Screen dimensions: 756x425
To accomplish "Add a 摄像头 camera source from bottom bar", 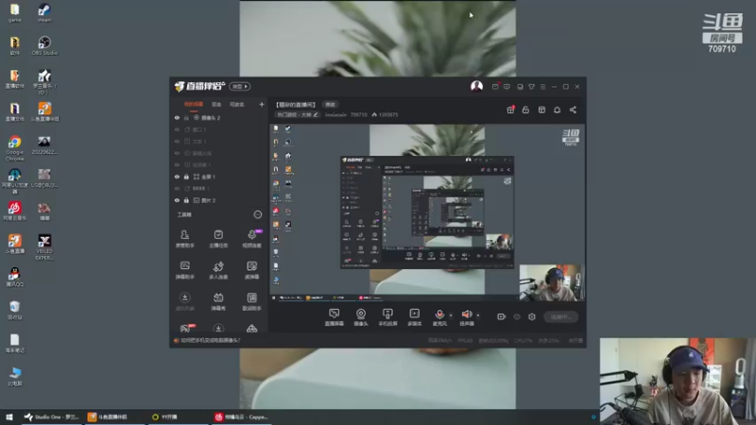I will [x=361, y=317].
